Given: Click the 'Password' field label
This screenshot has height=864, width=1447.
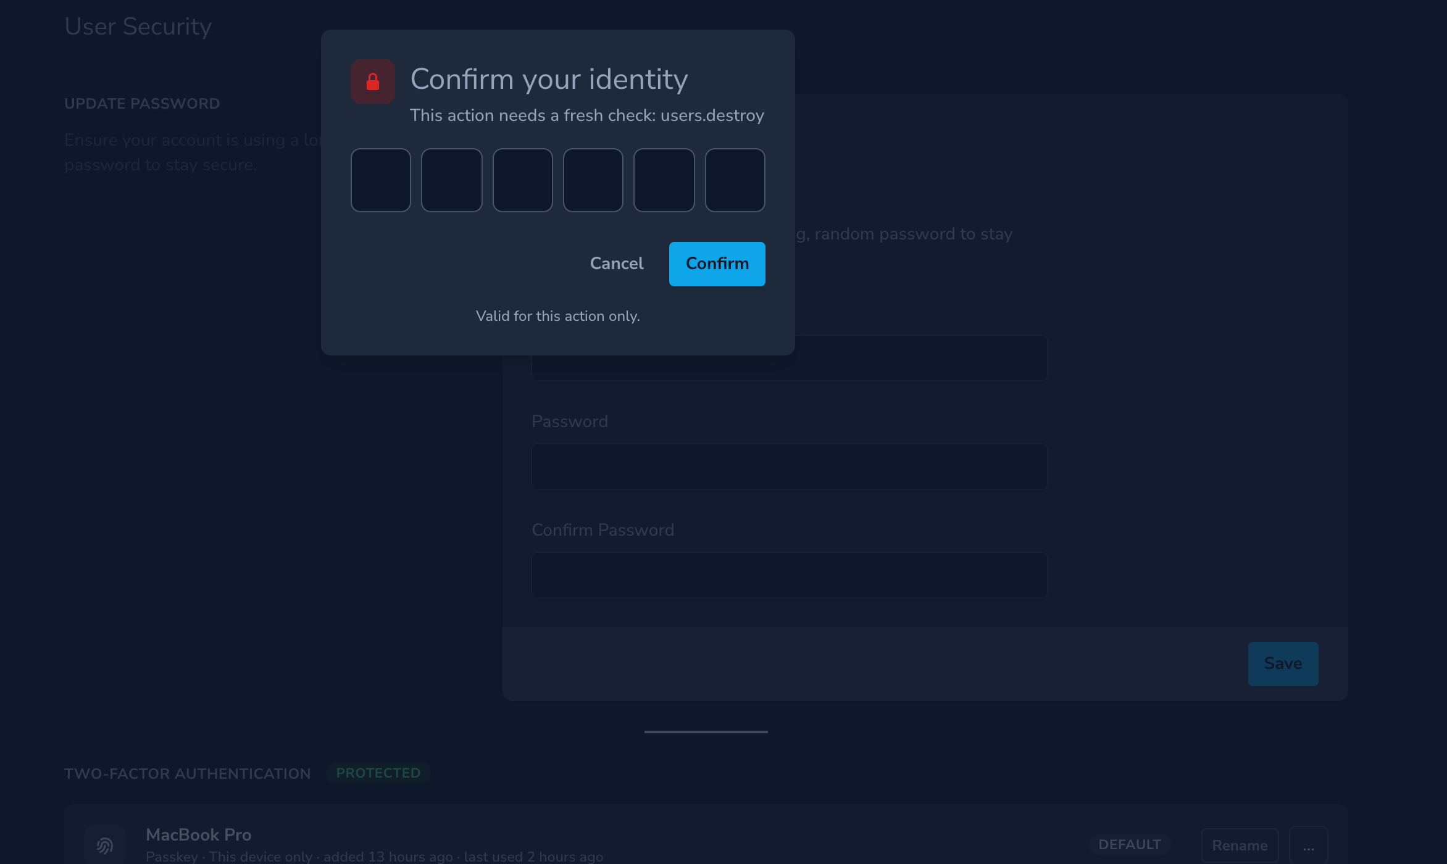Looking at the screenshot, I should 570,422.
